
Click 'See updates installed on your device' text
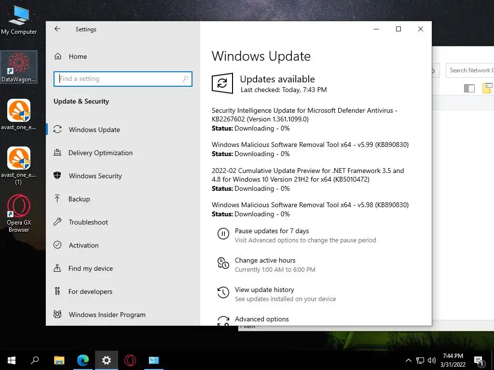285,299
